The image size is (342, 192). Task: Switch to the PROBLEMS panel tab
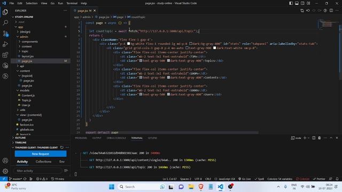(x=81, y=138)
